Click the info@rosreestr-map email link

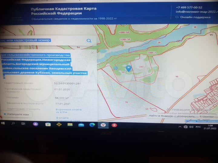click(x=197, y=12)
